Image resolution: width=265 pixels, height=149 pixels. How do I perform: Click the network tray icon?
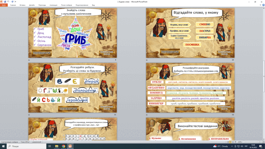pyautogui.click(x=238, y=146)
